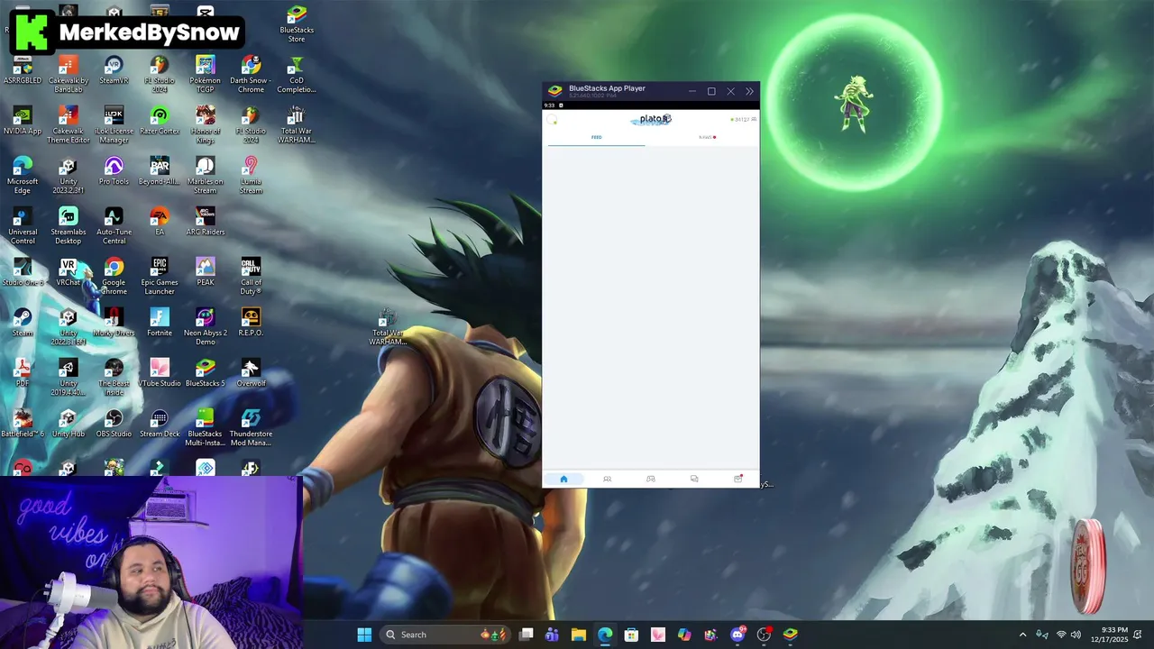The image size is (1154, 649).
Task: Open the Lumia Stream desktop icon
Action: 251,176
